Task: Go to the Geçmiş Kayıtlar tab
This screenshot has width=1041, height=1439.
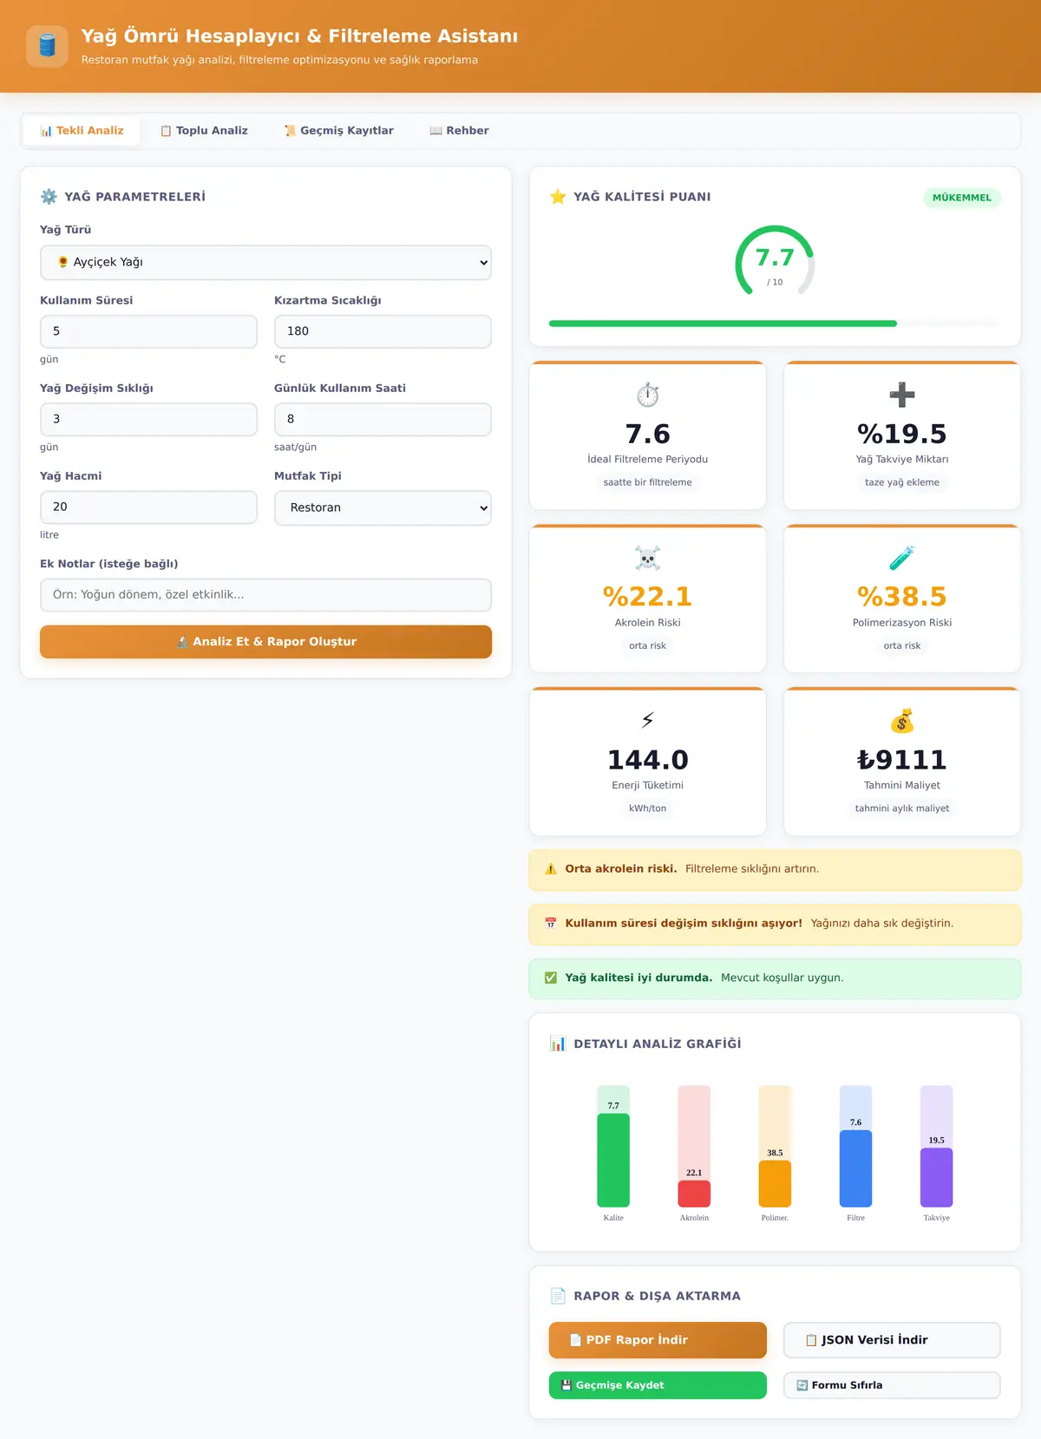Action: click(338, 131)
